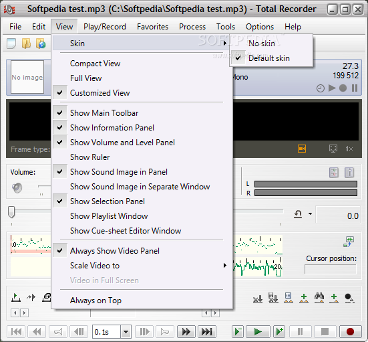Click the speaker mute icon under Volume
The image size is (368, 342).
tap(17, 187)
